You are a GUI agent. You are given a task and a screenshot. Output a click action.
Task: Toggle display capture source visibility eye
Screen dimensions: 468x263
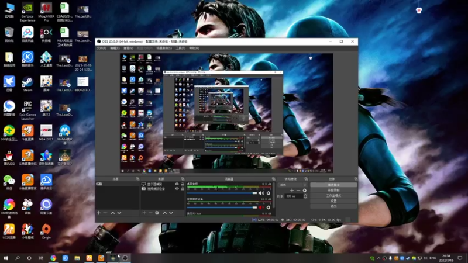[x=177, y=184]
